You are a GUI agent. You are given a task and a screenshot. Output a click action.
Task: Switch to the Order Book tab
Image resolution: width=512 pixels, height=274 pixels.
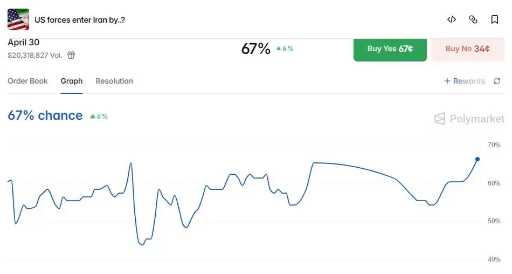(27, 81)
